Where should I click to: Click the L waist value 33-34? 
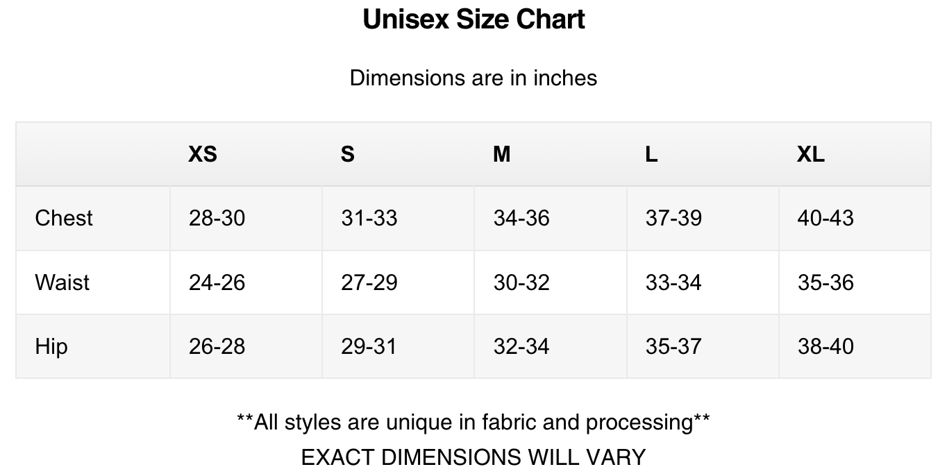pyautogui.click(x=673, y=282)
